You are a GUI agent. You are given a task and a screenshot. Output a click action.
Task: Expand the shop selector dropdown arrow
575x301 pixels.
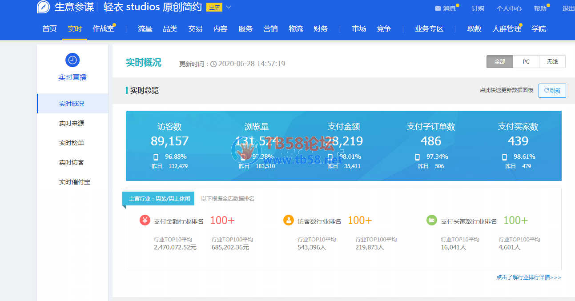[x=229, y=7]
